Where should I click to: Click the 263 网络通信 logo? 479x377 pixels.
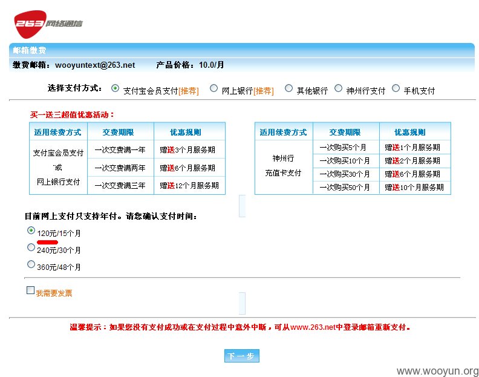point(48,24)
